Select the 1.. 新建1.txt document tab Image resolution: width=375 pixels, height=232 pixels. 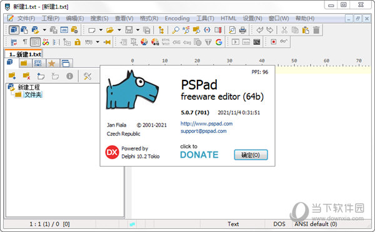[x=24, y=54]
